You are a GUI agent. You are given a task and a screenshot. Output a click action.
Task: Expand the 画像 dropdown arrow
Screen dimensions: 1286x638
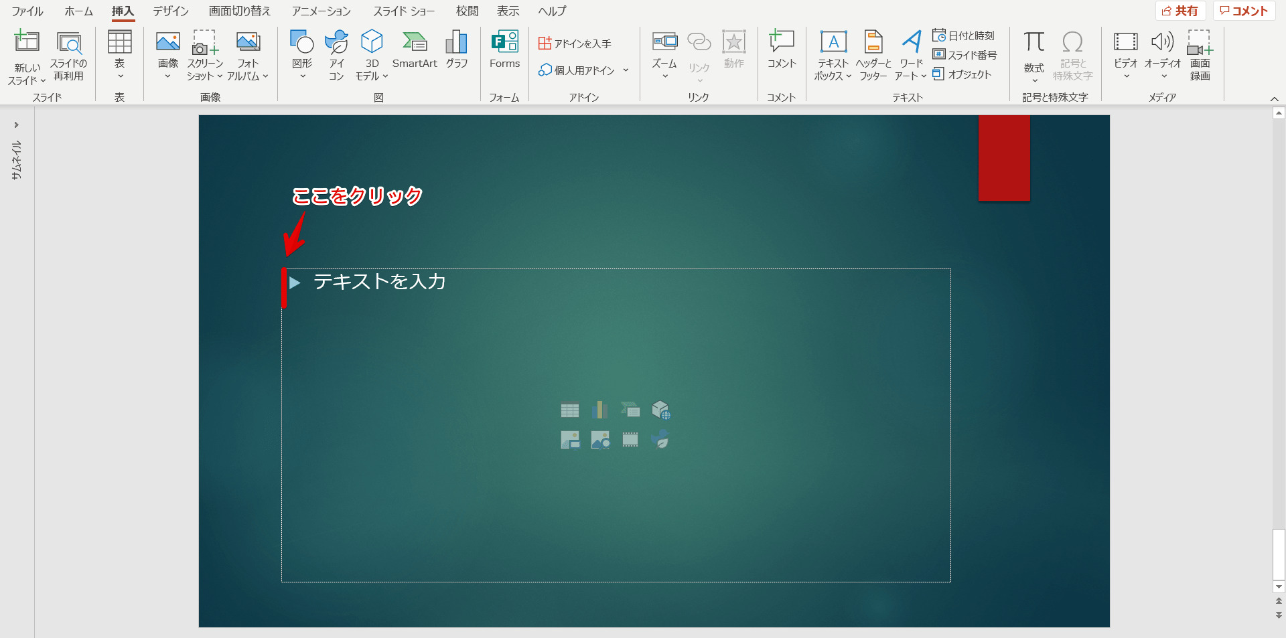coord(167,76)
